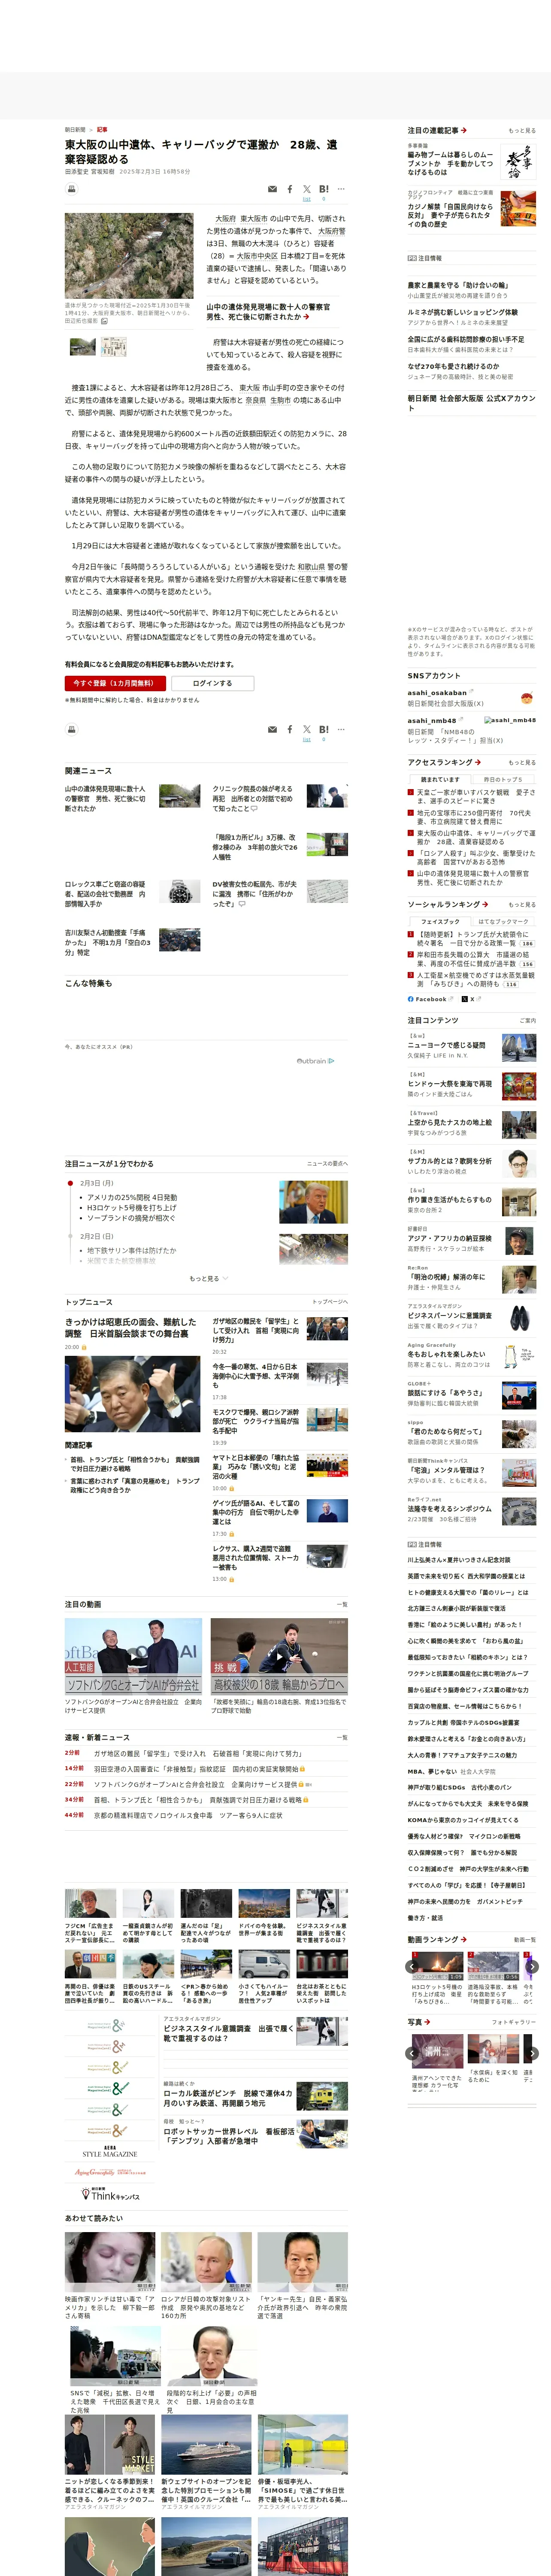The image size is (551, 2576).
Task: Click 今すぐ登録 (1カ月間無料) button
Action: pyautogui.click(x=115, y=683)
